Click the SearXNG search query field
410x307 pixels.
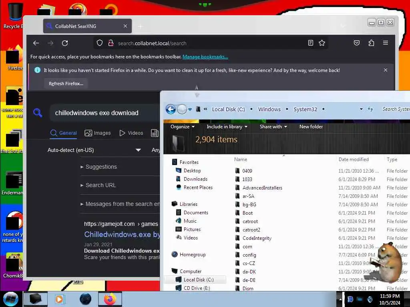coord(105,113)
